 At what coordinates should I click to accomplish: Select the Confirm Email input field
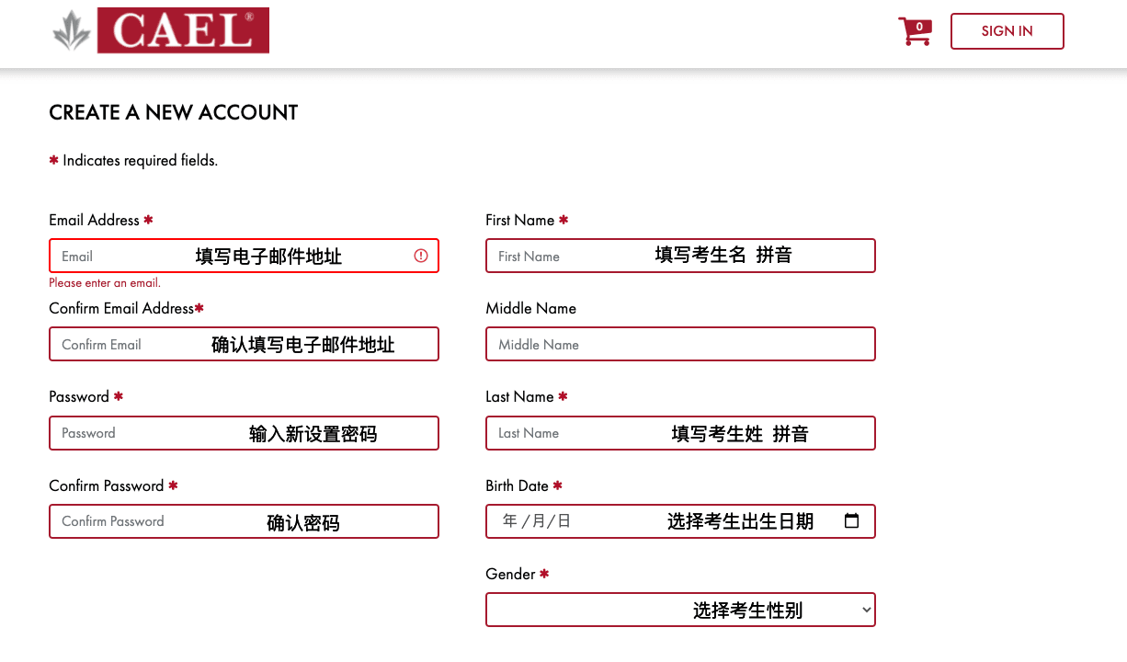tap(244, 344)
